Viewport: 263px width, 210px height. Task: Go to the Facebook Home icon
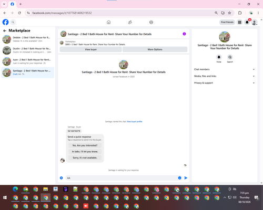click(x=108, y=22)
